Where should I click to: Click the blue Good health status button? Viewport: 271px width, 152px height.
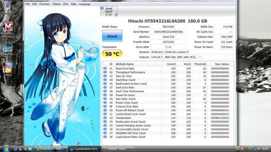tap(112, 36)
